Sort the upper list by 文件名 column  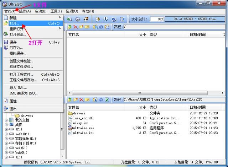(x=96, y=35)
